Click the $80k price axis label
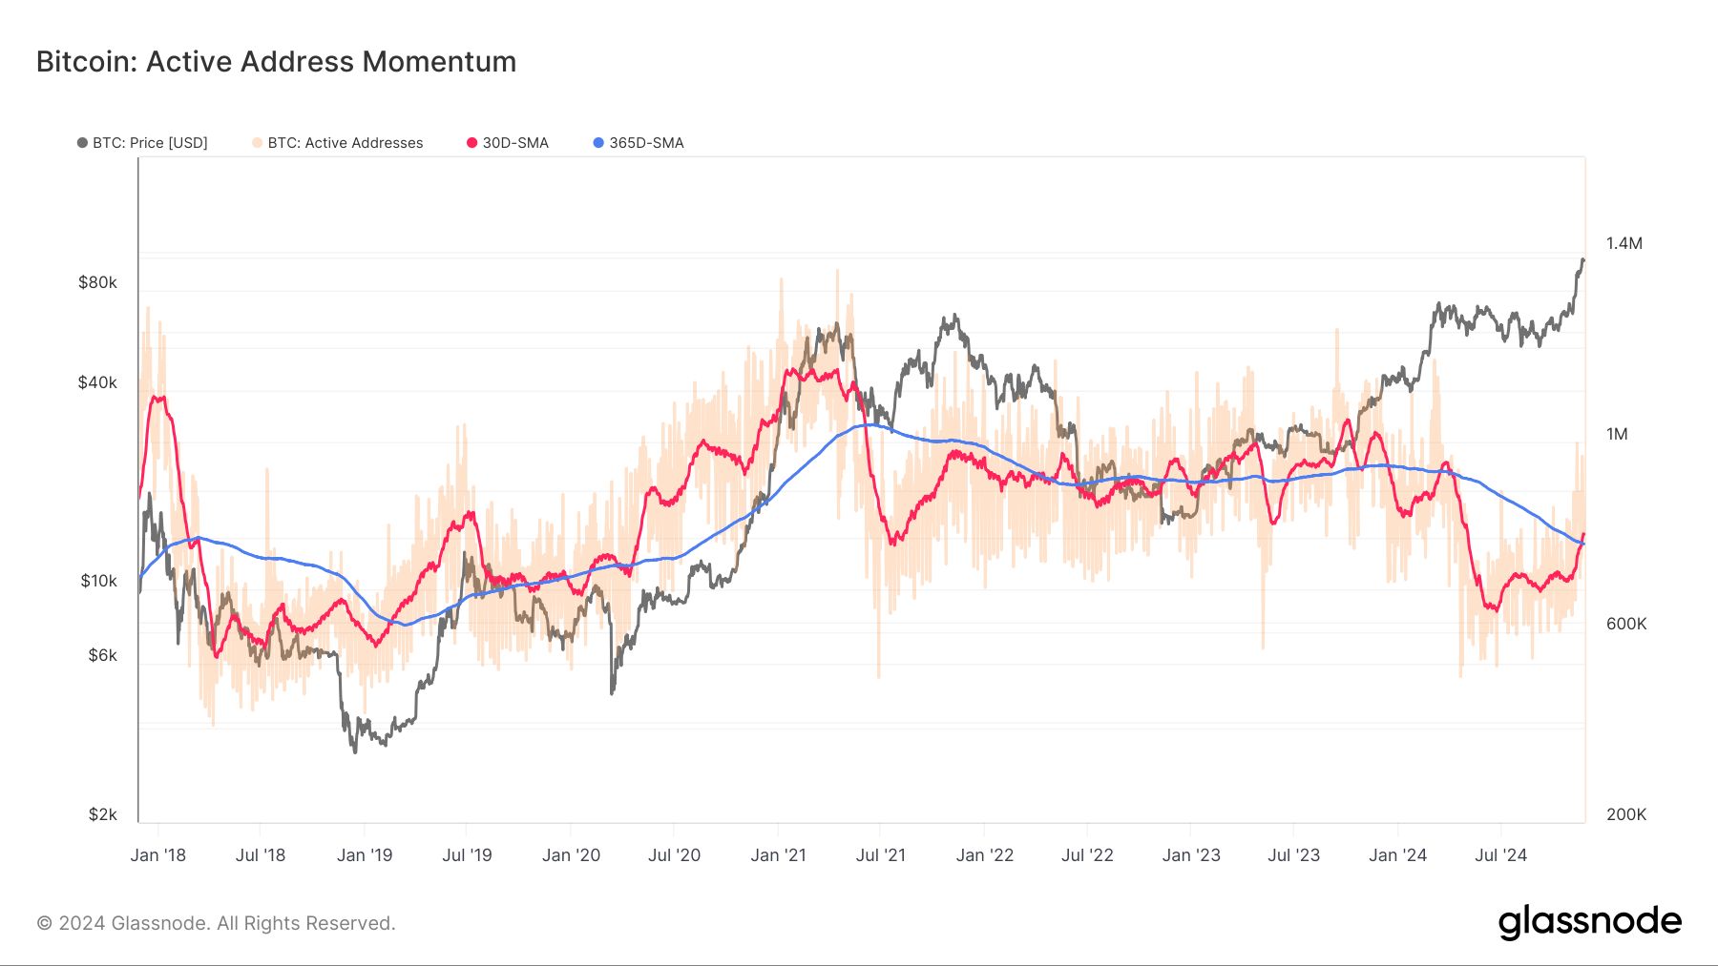 click(x=97, y=282)
